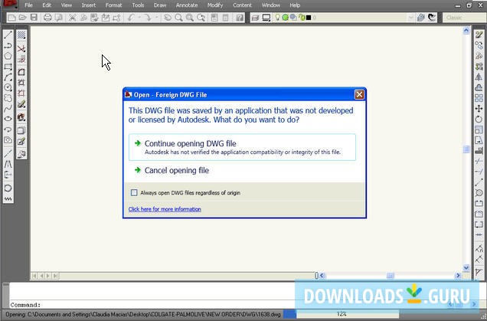Open the Modify menu
Image resolution: width=487 pixels, height=321 pixels.
[x=215, y=5]
